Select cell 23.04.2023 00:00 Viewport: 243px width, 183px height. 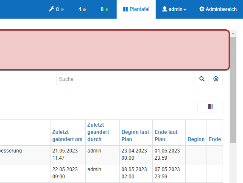tap(136, 155)
